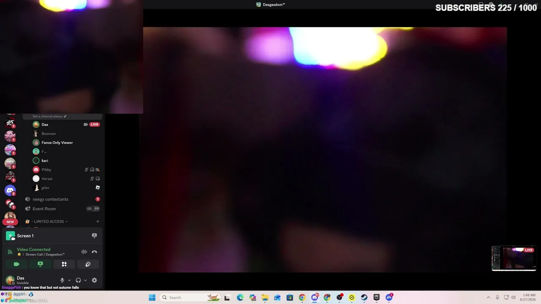
Task: Join the neegy contestants voice channel
Action: 63,199
